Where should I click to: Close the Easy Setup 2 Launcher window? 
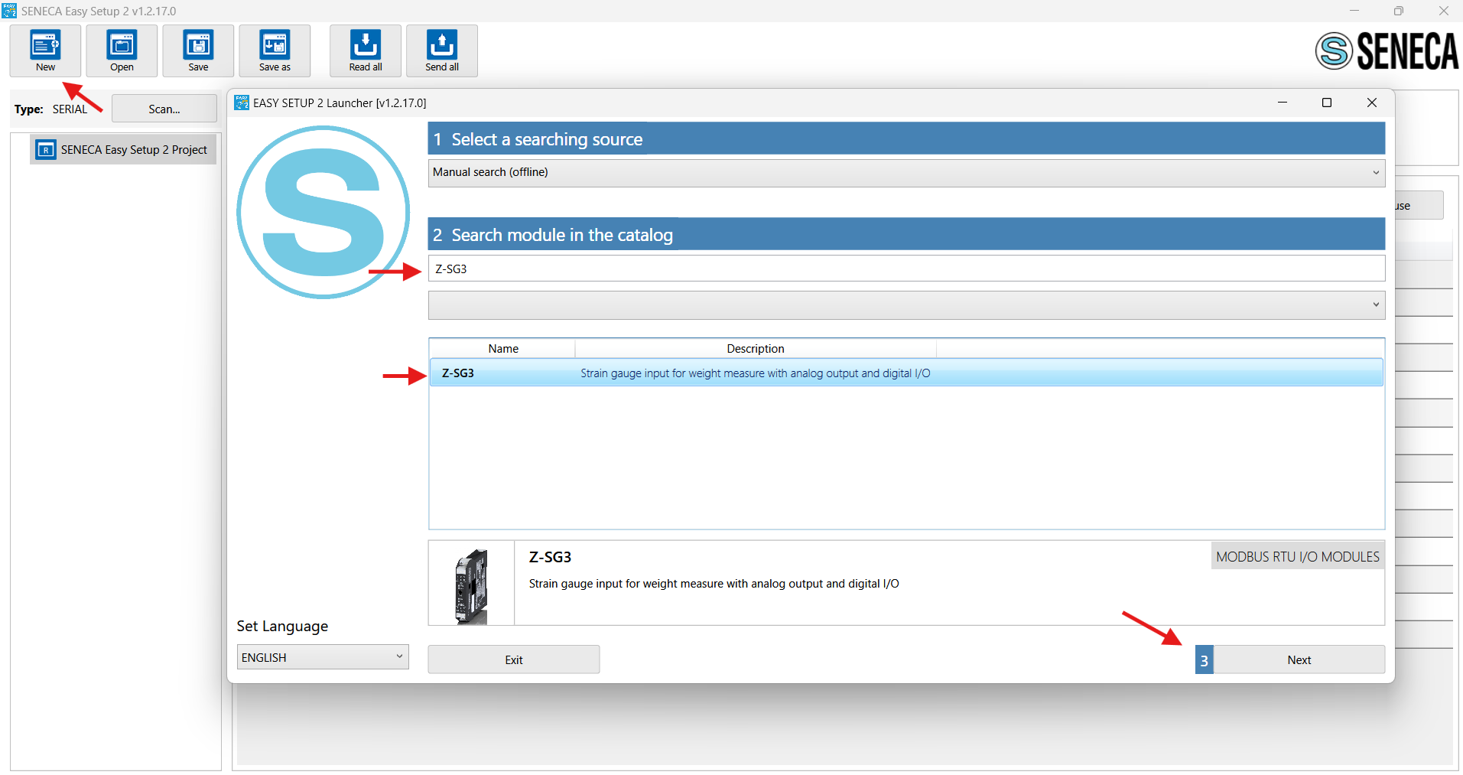click(1372, 103)
